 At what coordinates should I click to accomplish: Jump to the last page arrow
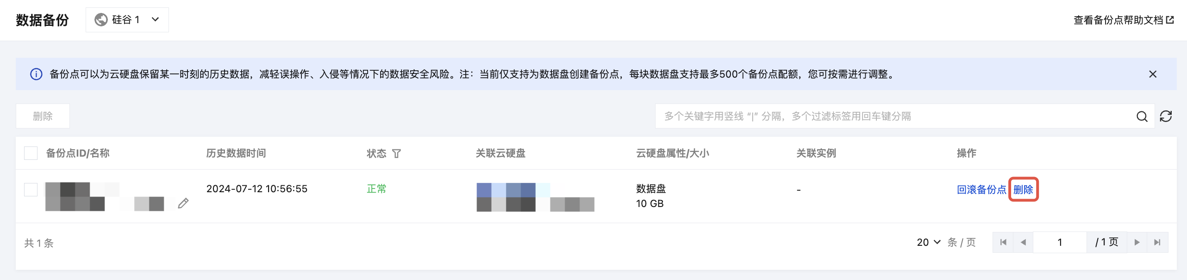[1157, 242]
